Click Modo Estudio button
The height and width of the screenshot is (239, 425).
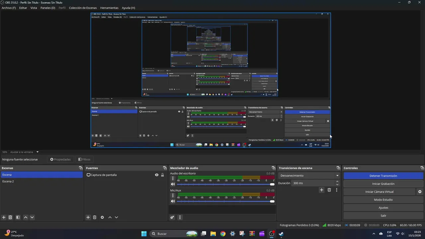[383, 200]
